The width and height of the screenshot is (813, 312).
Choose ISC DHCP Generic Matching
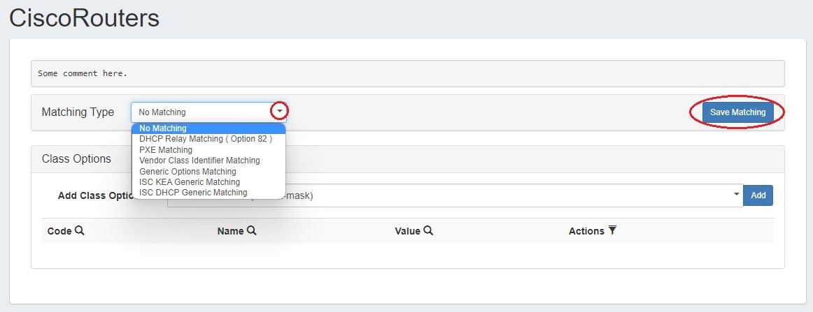[x=193, y=193]
